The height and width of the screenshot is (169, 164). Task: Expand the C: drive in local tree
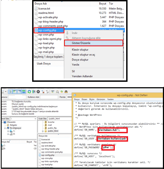coord(8,131)
